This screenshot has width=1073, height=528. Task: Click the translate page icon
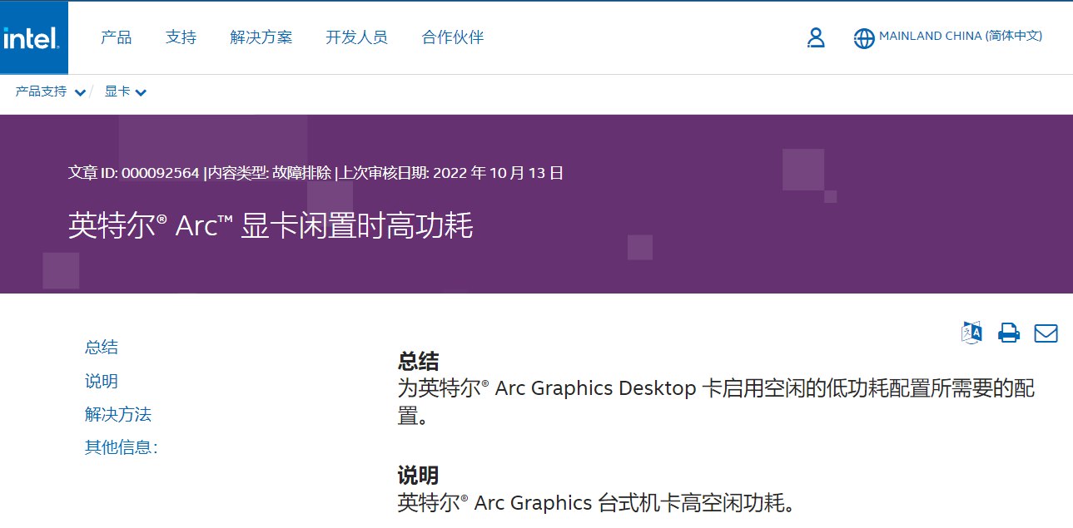[972, 333]
